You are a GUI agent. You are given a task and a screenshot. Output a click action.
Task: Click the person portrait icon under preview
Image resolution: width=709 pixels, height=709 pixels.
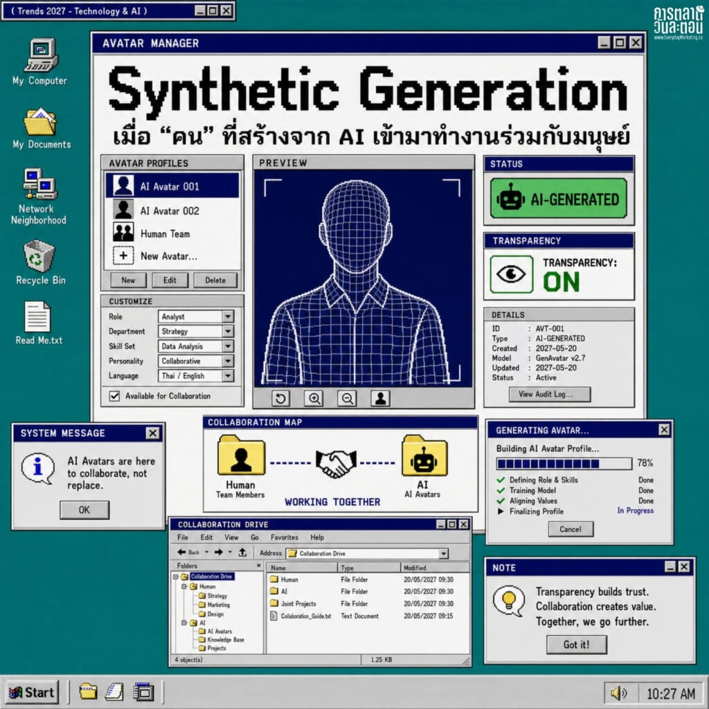(x=381, y=398)
